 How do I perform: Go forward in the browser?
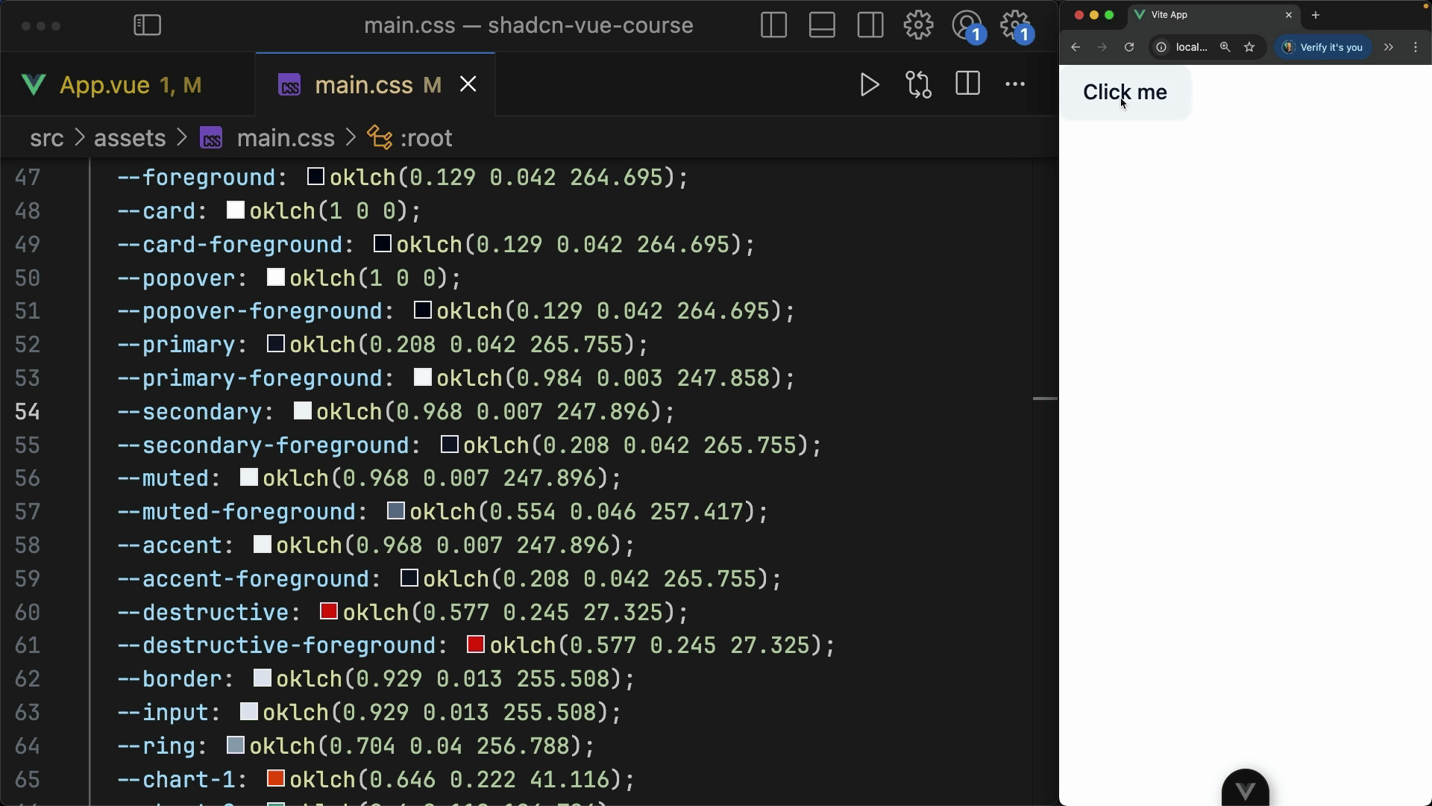(1102, 47)
